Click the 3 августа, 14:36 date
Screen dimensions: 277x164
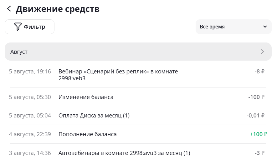30,153
